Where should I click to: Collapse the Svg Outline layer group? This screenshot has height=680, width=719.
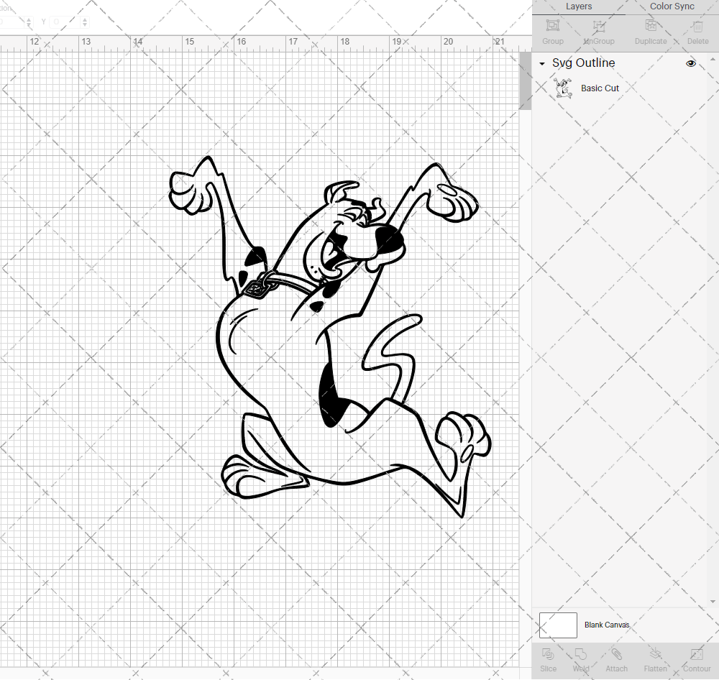tap(541, 63)
